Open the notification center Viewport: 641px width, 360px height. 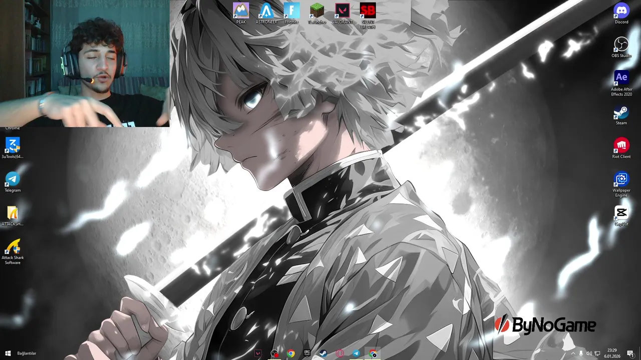click(x=630, y=353)
